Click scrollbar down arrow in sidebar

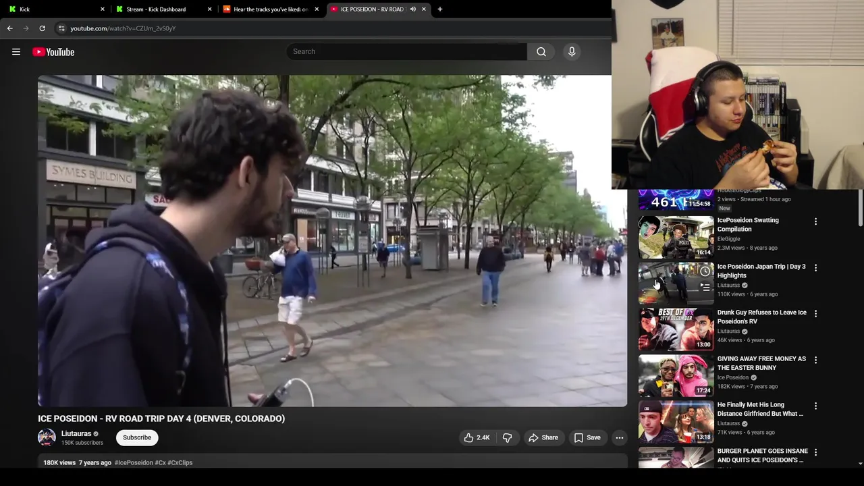click(x=860, y=464)
